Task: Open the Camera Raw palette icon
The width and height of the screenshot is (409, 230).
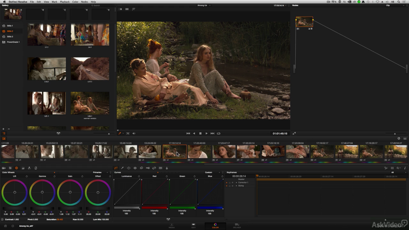Action: (x=4, y=168)
